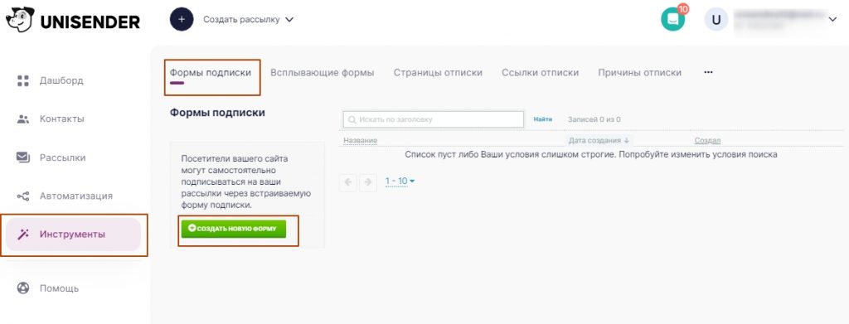Image resolution: width=849 pixels, height=324 pixels.
Task: Open the three-dots more tabs menu
Action: pos(708,72)
